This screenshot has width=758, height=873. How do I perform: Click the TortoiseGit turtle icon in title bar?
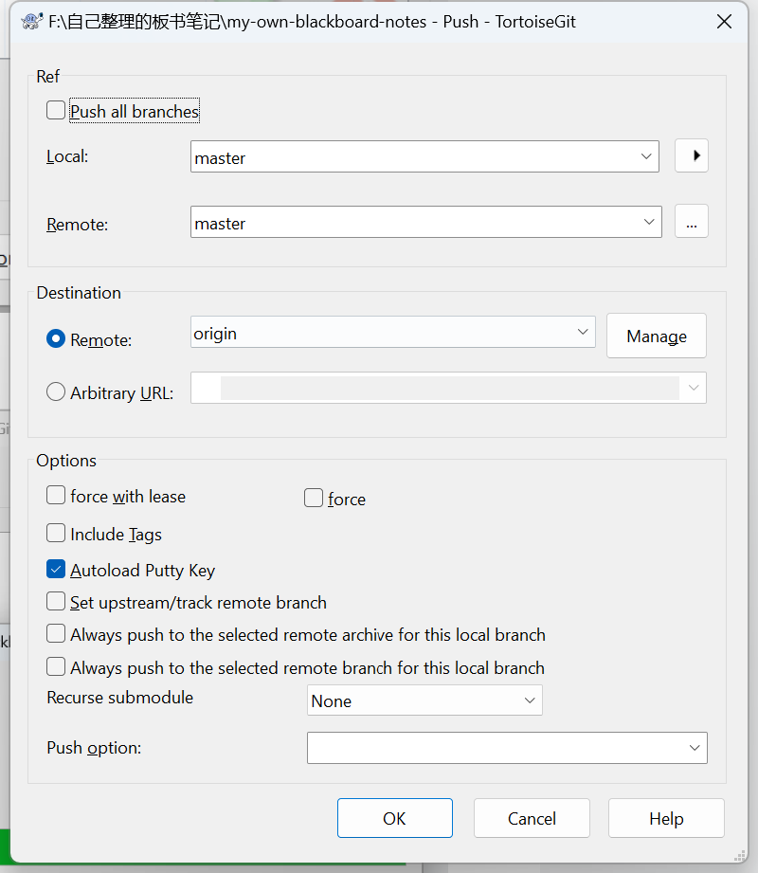pos(32,21)
